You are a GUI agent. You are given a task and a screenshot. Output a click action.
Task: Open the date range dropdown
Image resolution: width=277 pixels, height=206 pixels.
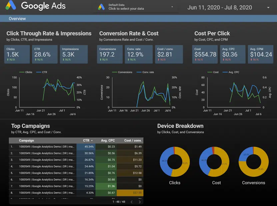(x=268, y=8)
